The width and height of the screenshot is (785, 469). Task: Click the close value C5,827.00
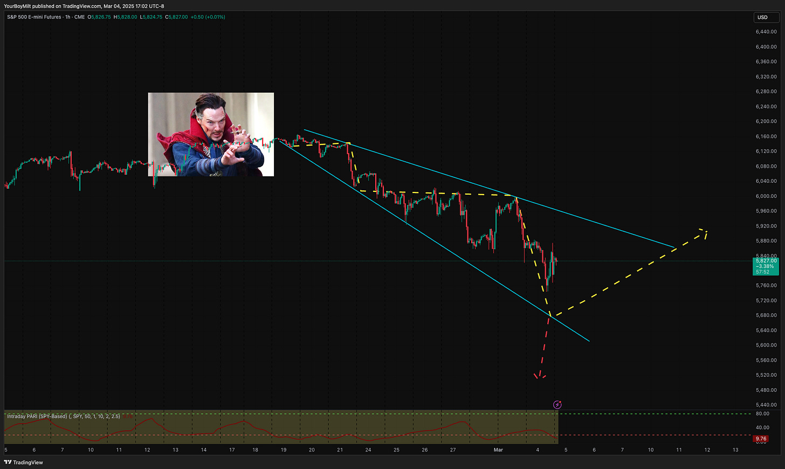pyautogui.click(x=177, y=17)
